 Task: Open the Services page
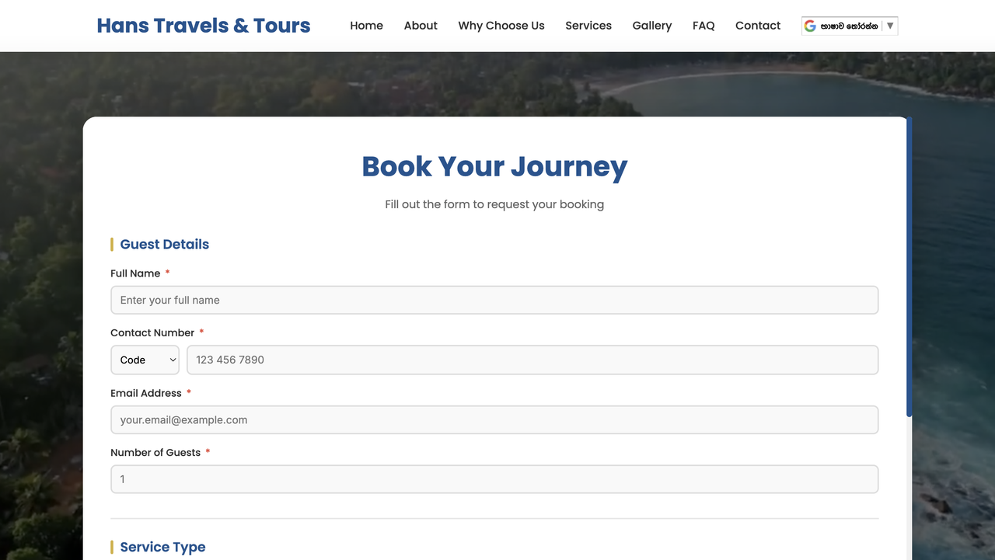(588, 25)
